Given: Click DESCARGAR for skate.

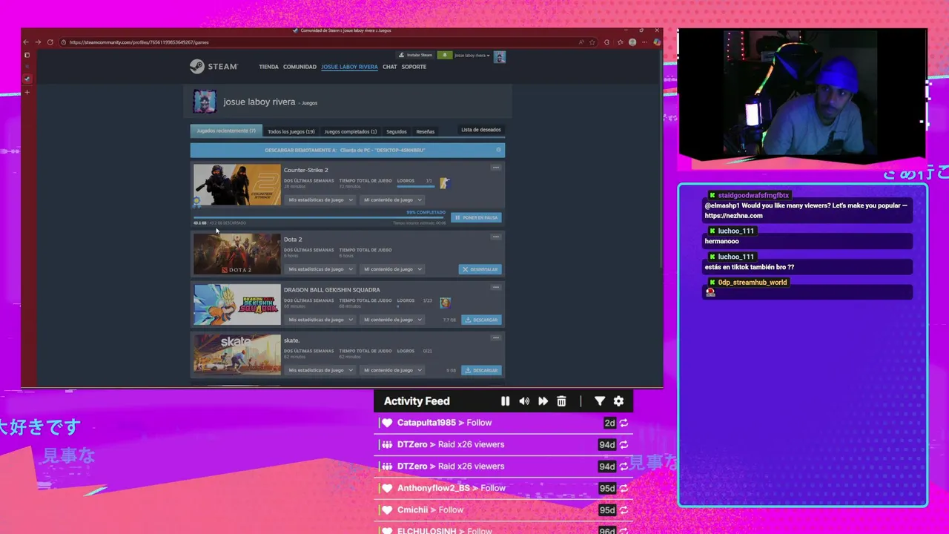Looking at the screenshot, I should (x=482, y=370).
